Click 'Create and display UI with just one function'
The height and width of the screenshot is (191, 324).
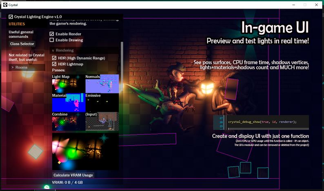[260, 136]
